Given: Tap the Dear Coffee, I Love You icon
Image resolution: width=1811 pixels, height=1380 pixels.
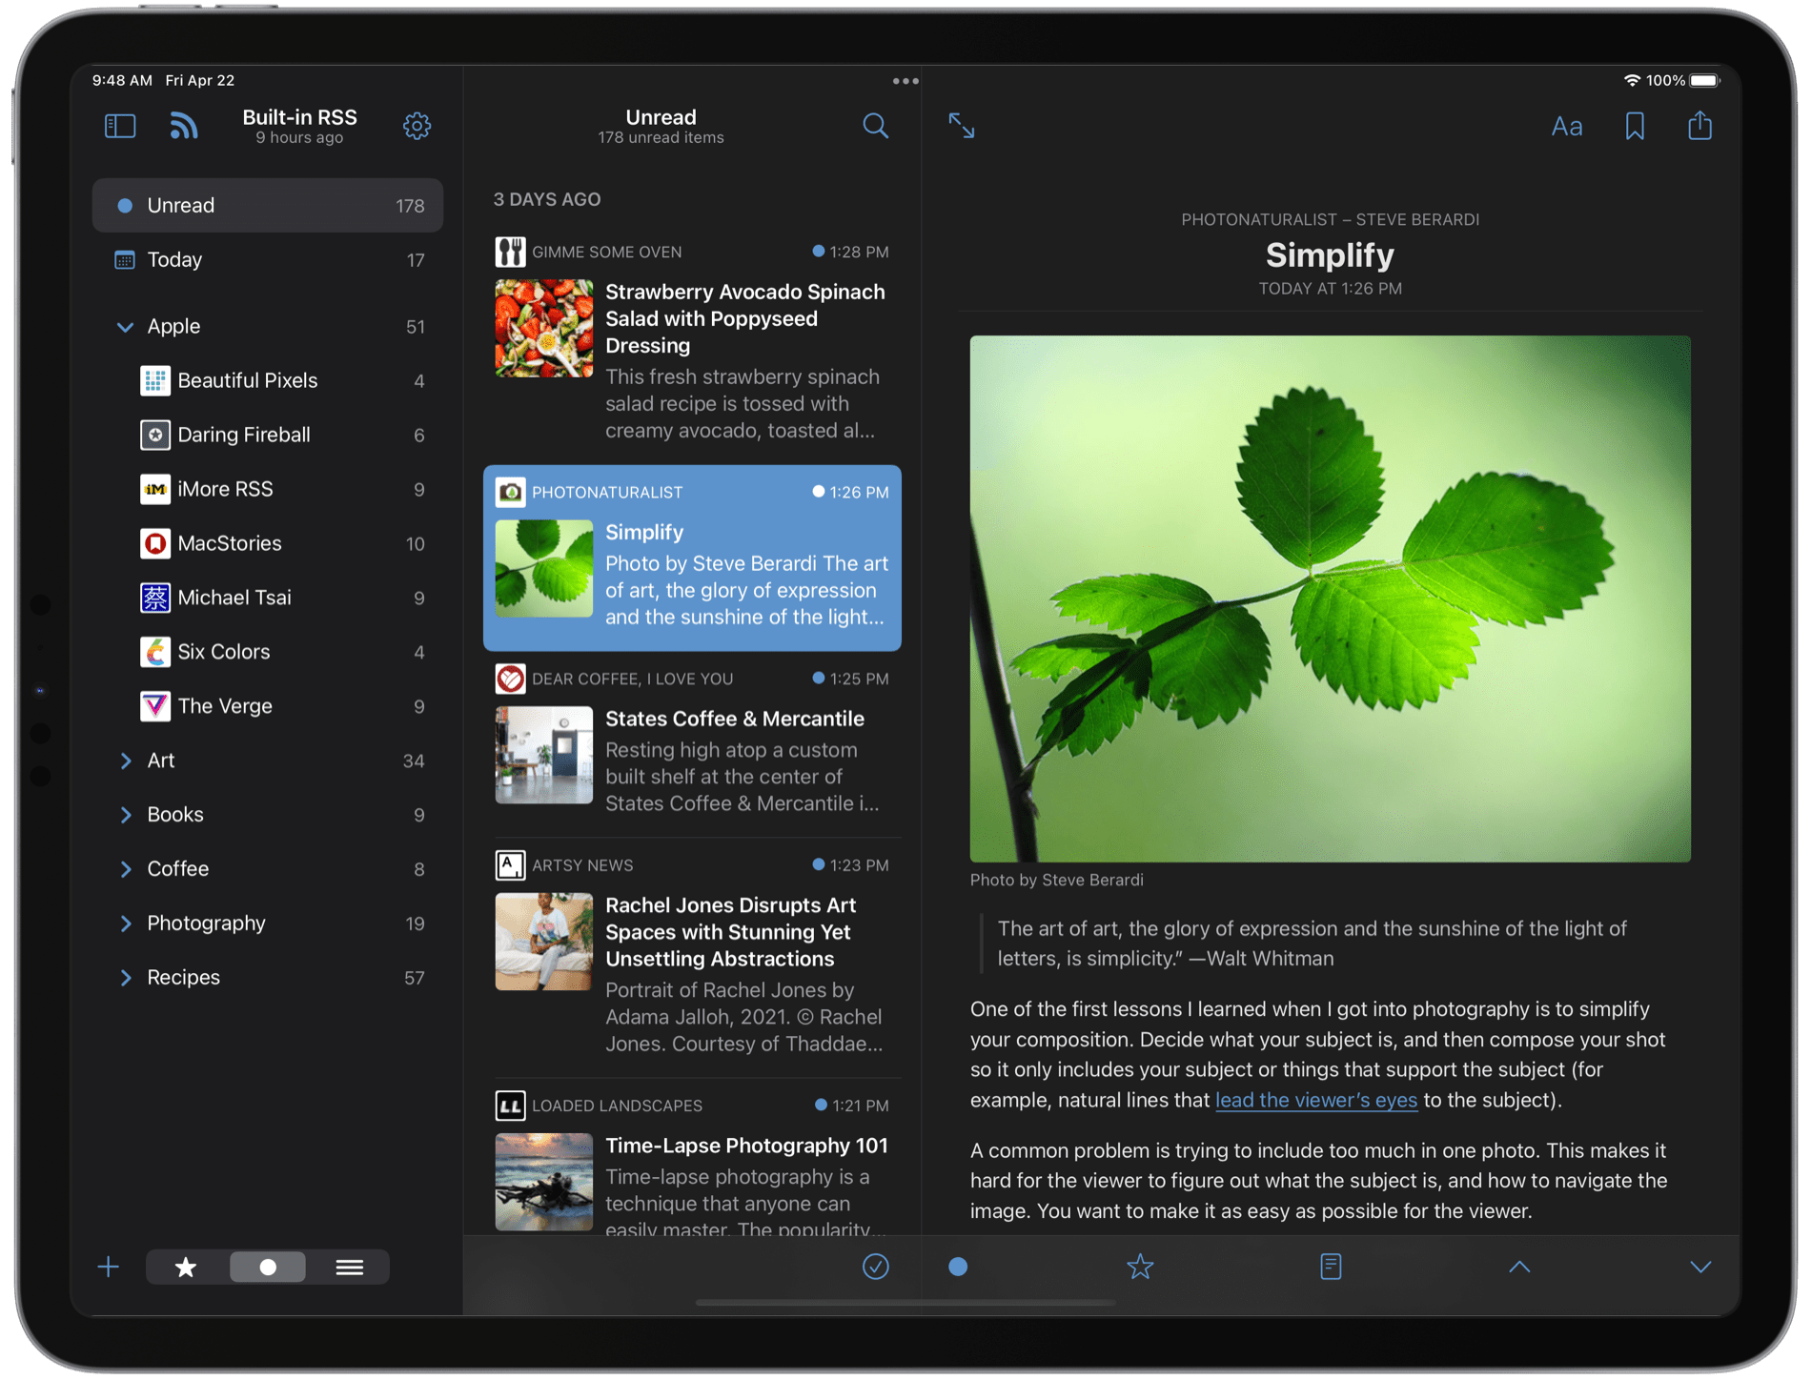Looking at the screenshot, I should tap(510, 679).
